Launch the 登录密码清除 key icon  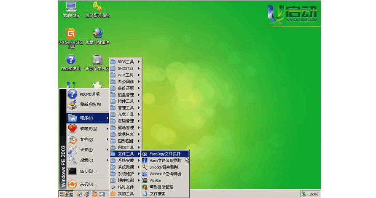tap(97, 8)
